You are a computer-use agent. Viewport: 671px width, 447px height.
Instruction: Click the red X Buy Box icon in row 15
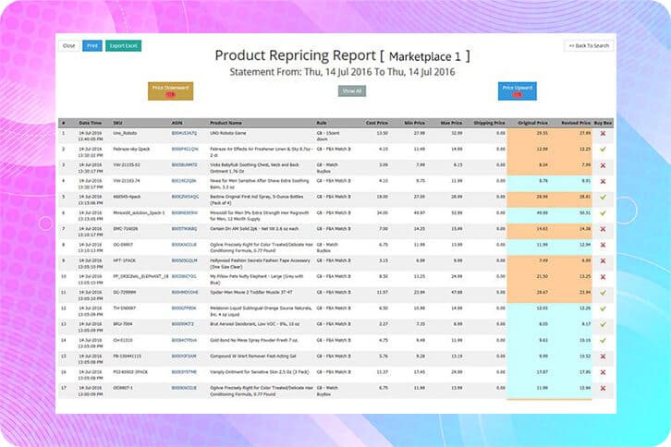coord(603,356)
